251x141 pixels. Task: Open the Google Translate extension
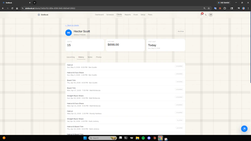[215, 8]
